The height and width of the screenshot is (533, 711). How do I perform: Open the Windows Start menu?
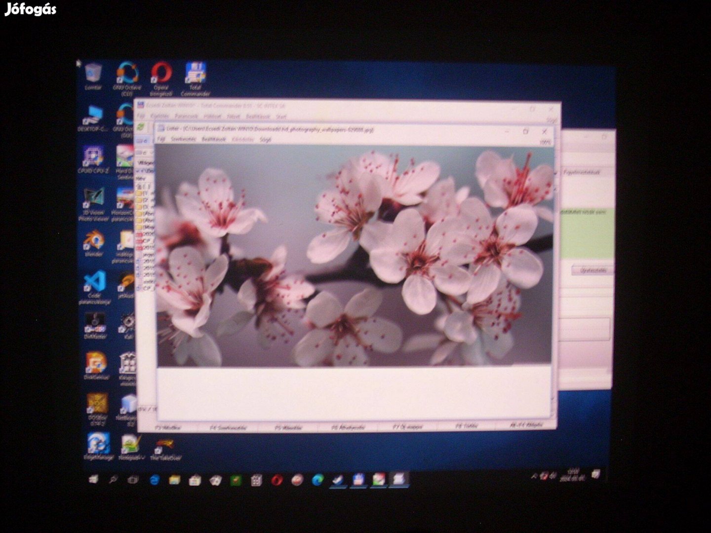click(x=93, y=479)
